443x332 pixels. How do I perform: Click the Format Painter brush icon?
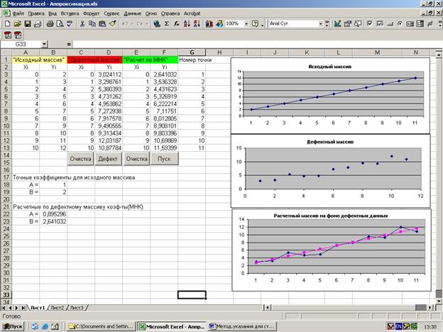click(113, 23)
